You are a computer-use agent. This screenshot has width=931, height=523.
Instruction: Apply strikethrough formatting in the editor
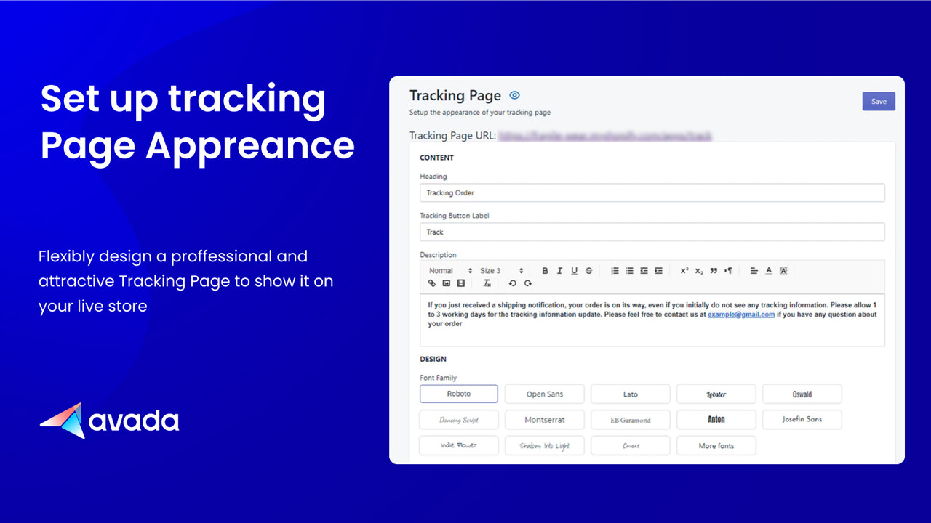(x=587, y=270)
